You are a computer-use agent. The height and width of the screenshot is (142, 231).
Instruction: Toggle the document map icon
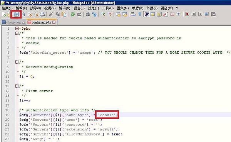[x=159, y=14]
